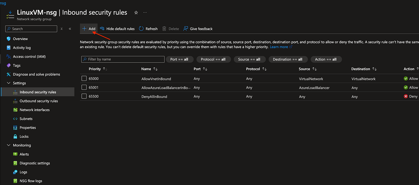Go to Outbound security rules
This screenshot has width=419, height=185.
39,101
